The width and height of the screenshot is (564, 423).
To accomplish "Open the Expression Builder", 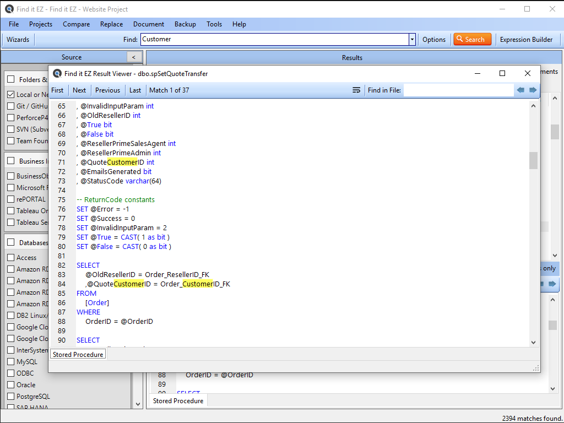I will pos(526,39).
